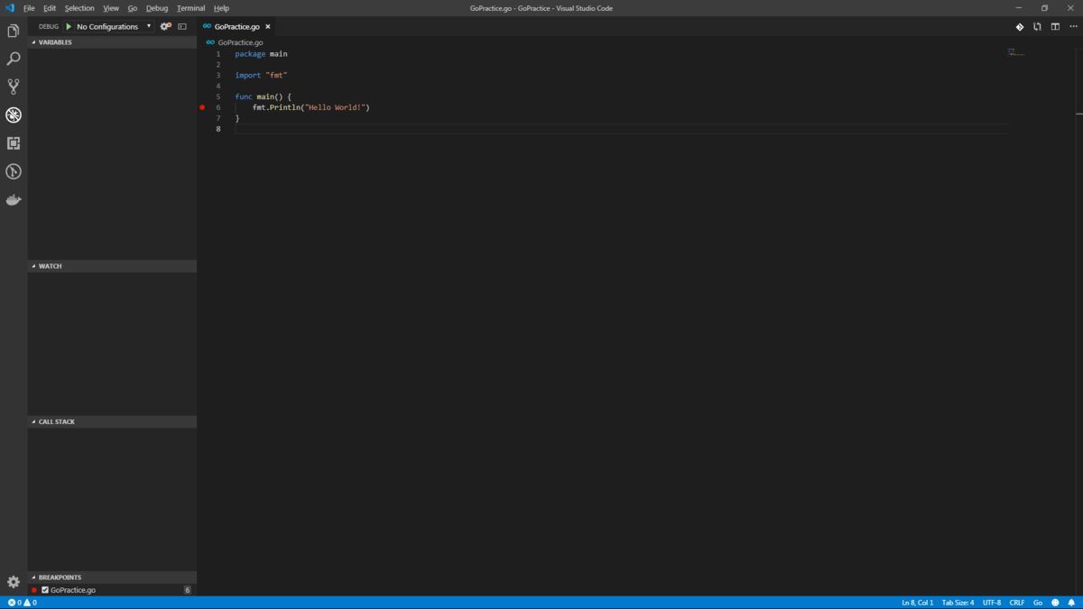The height and width of the screenshot is (609, 1083).
Task: Select the GoPractice.go editor tab
Action: [x=237, y=27]
